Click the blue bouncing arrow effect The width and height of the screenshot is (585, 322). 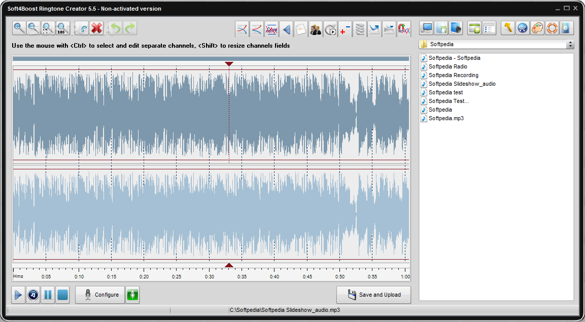pos(374,29)
